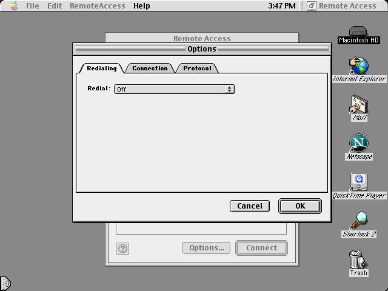Image resolution: width=388 pixels, height=291 pixels.
Task: Click the menu bar clock
Action: tap(282, 5)
